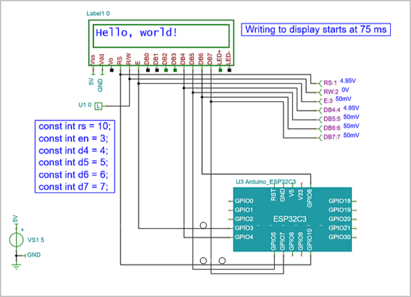Click the DB5:5 voltage probe
This screenshot has height=297, width=411.
point(331,119)
